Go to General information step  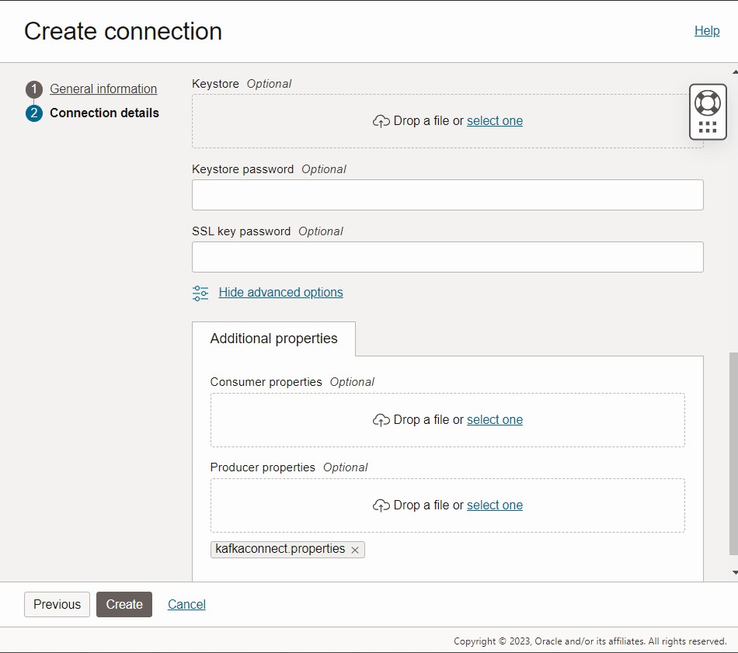pyautogui.click(x=103, y=89)
